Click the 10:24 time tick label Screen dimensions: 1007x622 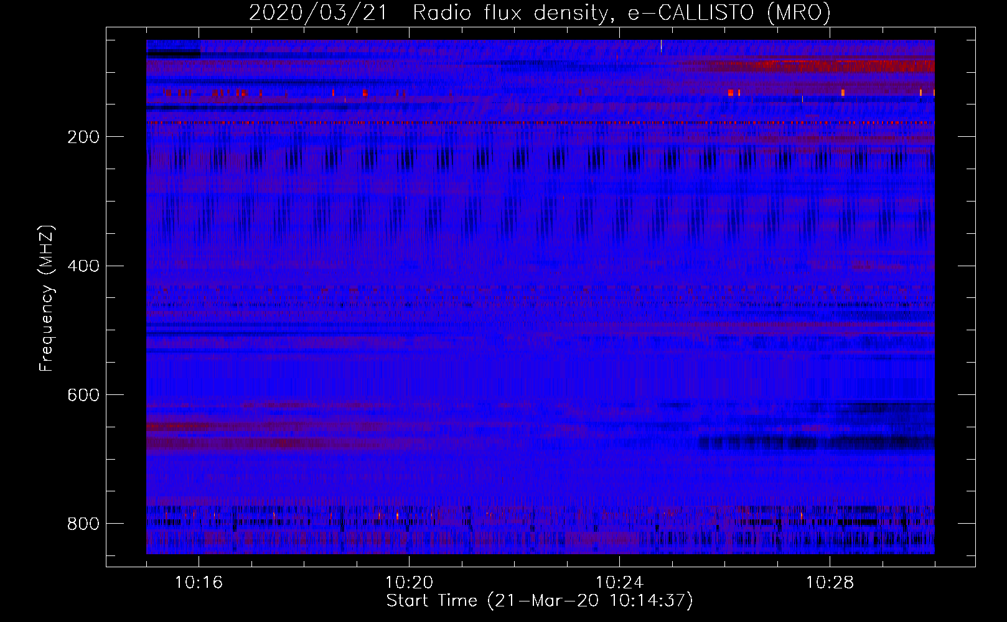tap(619, 583)
